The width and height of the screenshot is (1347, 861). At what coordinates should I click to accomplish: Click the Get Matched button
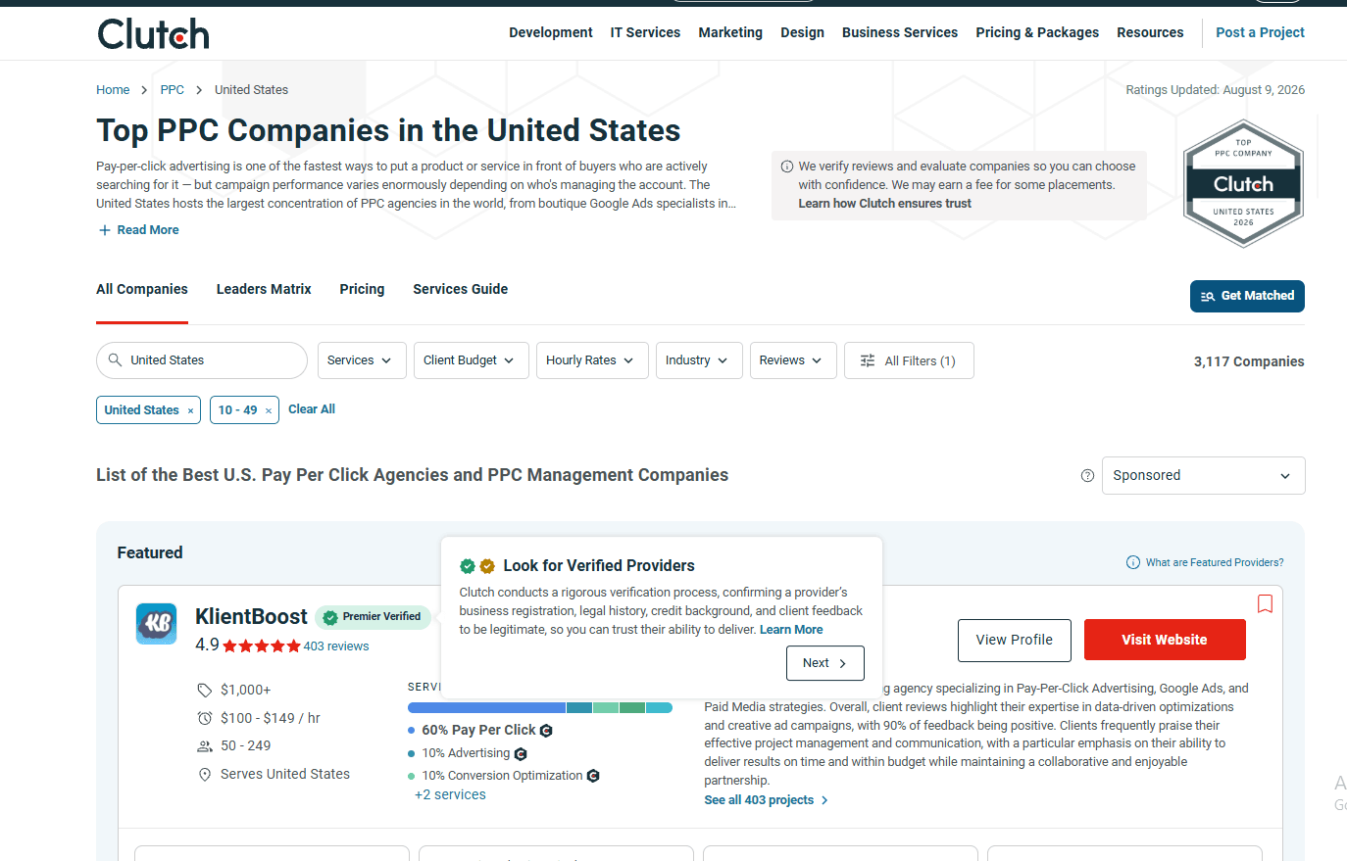tap(1247, 296)
